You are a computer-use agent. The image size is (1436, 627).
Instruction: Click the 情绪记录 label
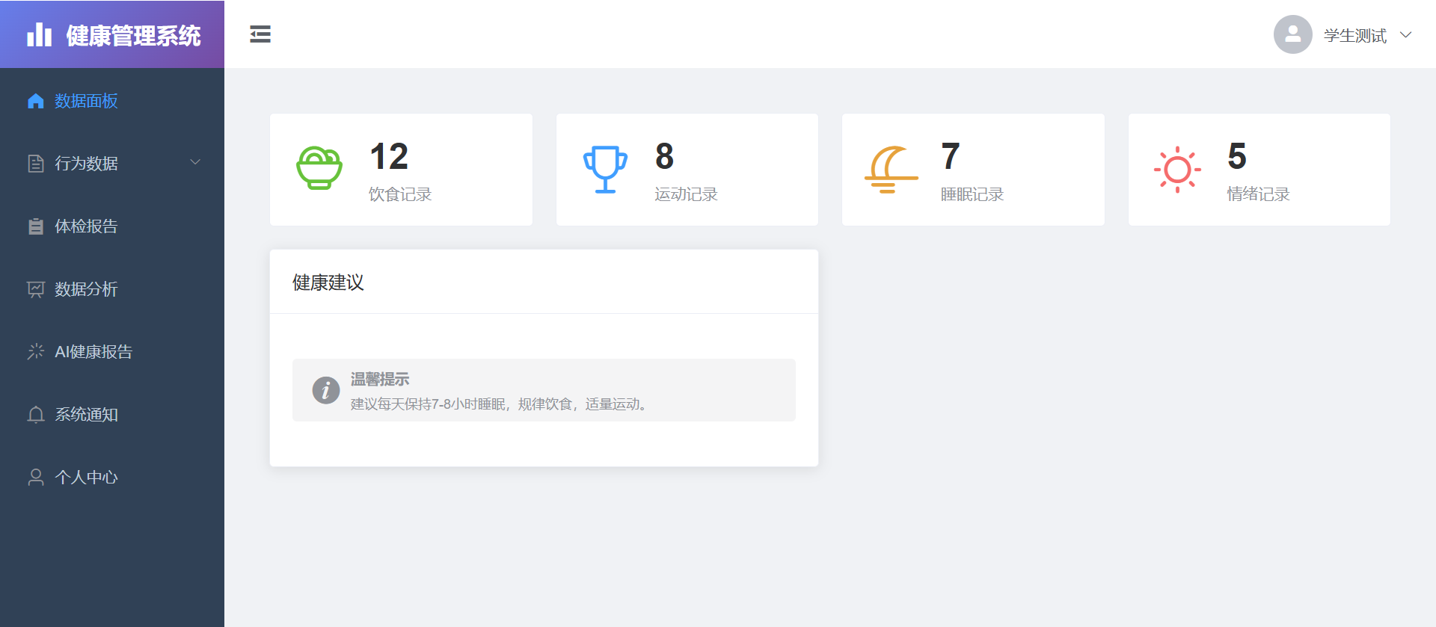point(1258,194)
